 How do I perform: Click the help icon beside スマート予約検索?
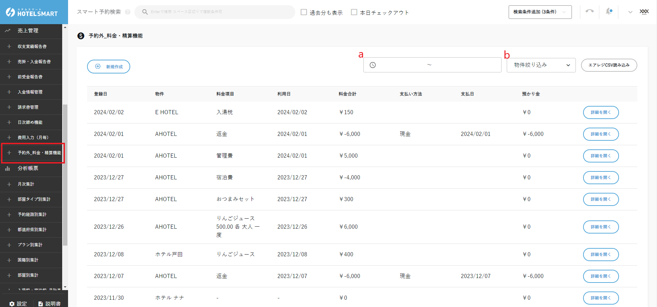click(128, 12)
